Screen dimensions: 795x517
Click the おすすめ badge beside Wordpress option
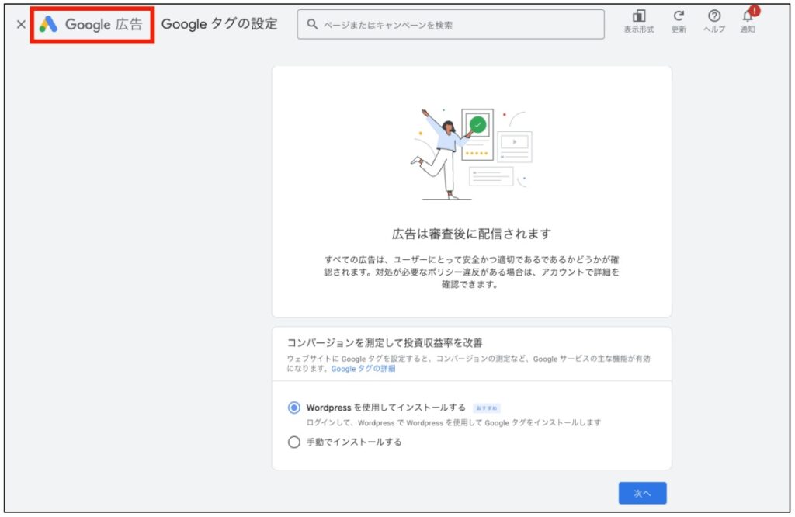coord(487,408)
